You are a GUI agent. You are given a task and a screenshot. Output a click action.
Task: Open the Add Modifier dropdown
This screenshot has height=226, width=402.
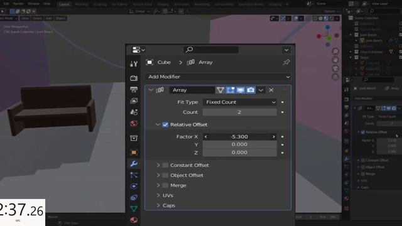[x=219, y=77]
